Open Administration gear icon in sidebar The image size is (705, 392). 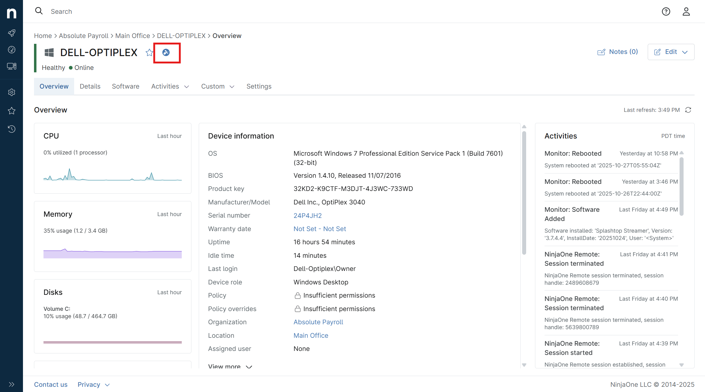(12, 92)
